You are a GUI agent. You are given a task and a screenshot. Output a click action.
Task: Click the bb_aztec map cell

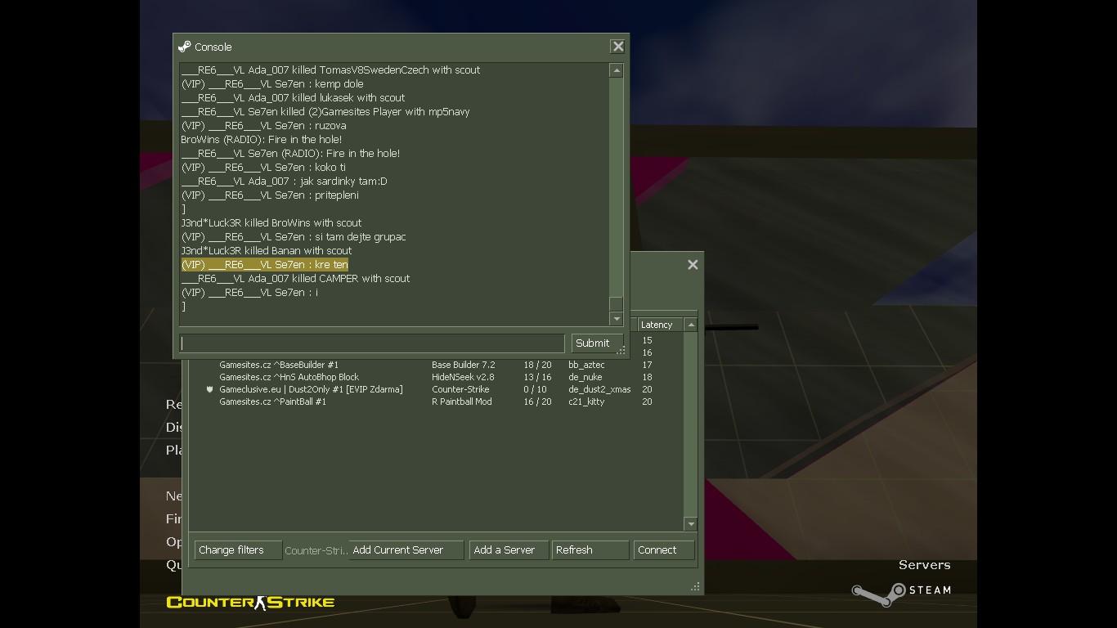click(x=586, y=365)
